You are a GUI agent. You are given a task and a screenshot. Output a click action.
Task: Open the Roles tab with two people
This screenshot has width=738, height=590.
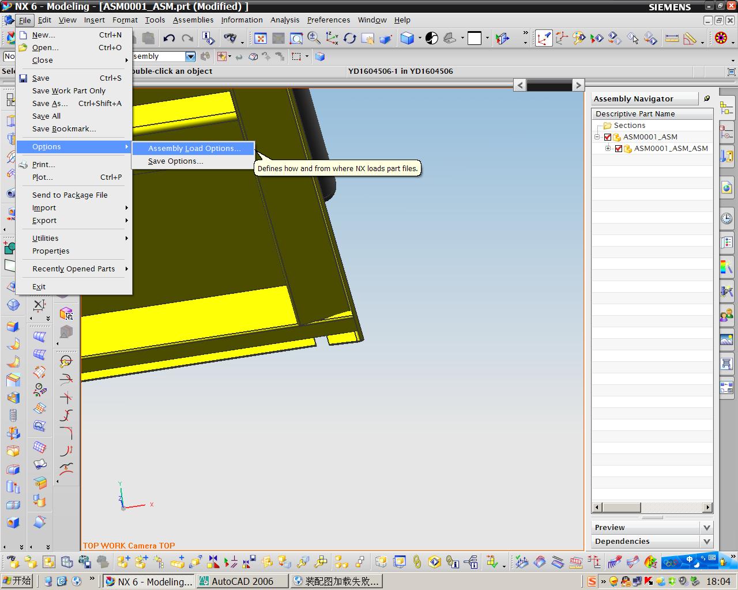pos(726,315)
